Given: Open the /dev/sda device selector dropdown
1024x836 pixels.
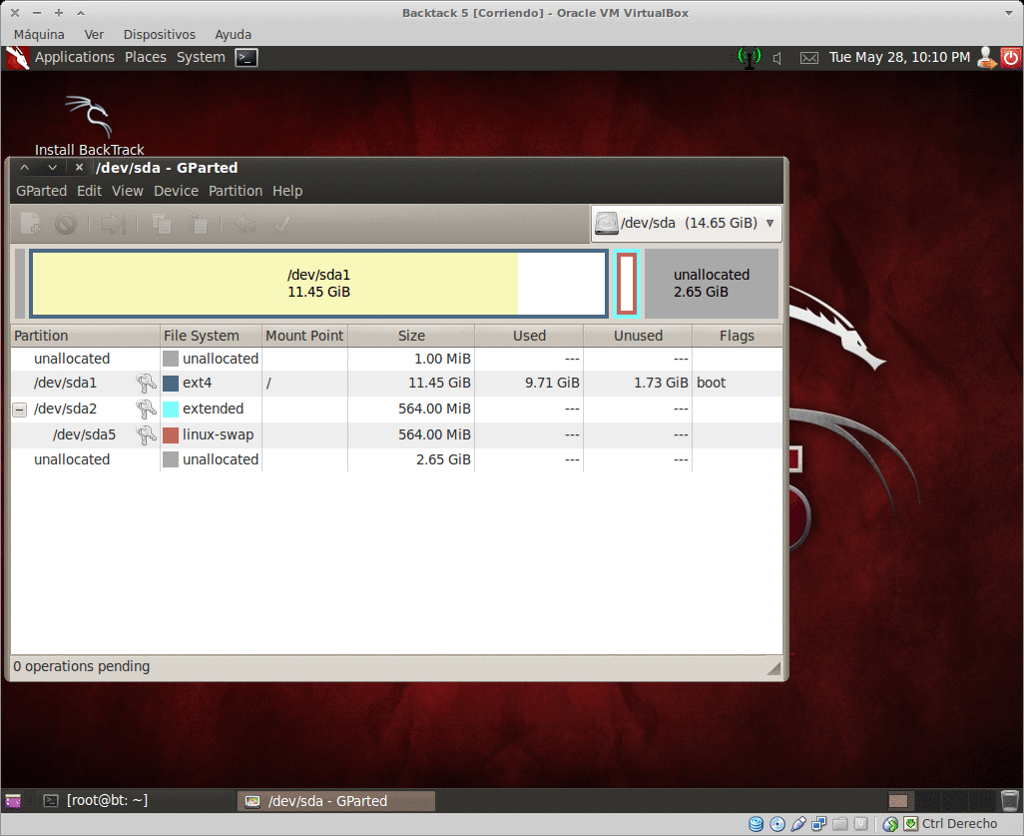Looking at the screenshot, I should (x=686, y=223).
